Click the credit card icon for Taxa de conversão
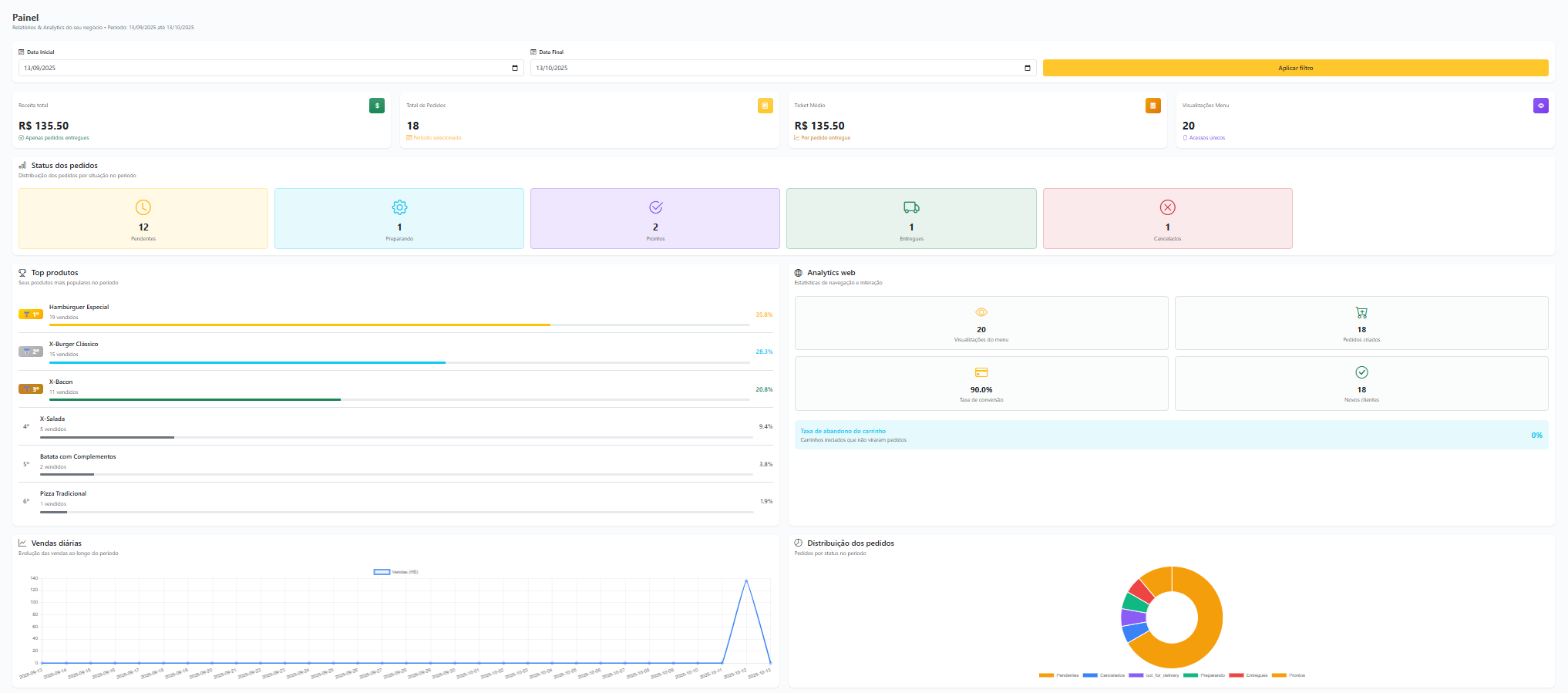Image resolution: width=1568 pixels, height=693 pixels. click(x=981, y=372)
